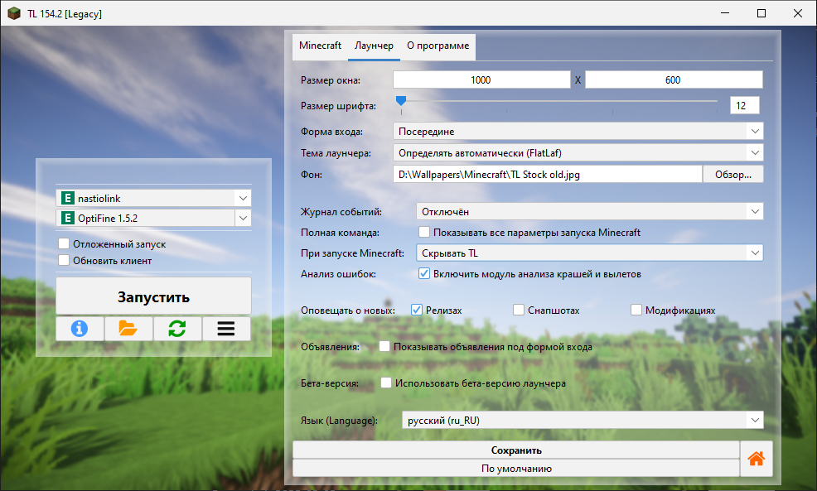Viewport: 817px width, 491px height.
Task: Minimize the TL launcher window
Action: click(725, 13)
